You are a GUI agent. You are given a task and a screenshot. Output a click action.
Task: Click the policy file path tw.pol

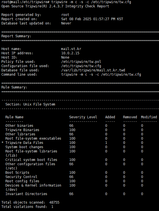point(81,62)
